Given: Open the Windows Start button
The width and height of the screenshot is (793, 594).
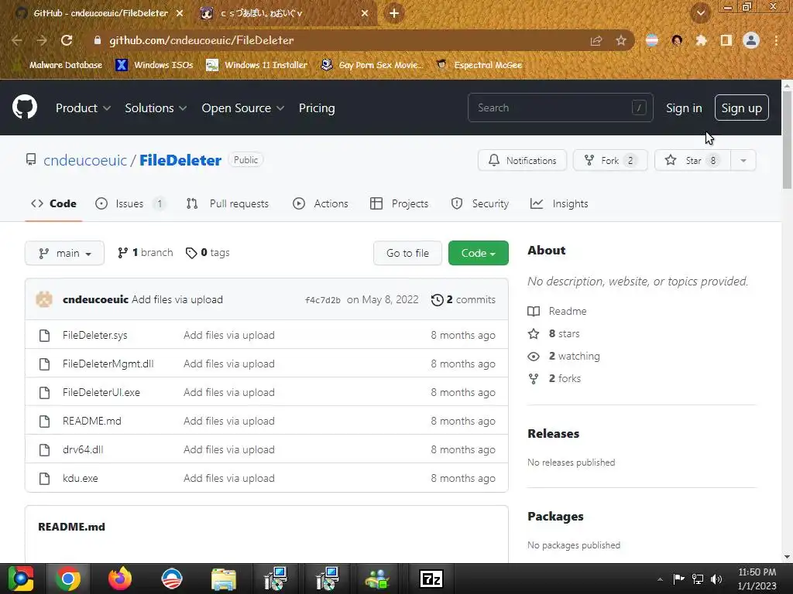Looking at the screenshot, I should point(21,579).
